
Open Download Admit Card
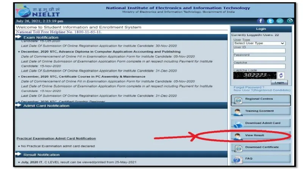[x=261, y=124]
